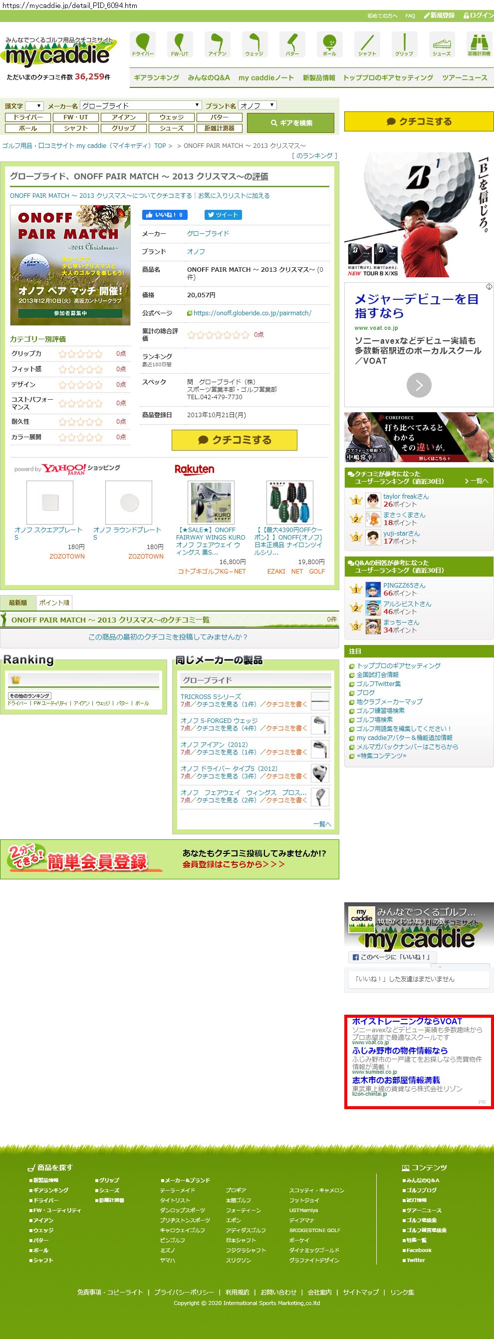Click the 新規登録 pencil icon link
Viewport: 494px width, 1339px height.
[x=439, y=15]
